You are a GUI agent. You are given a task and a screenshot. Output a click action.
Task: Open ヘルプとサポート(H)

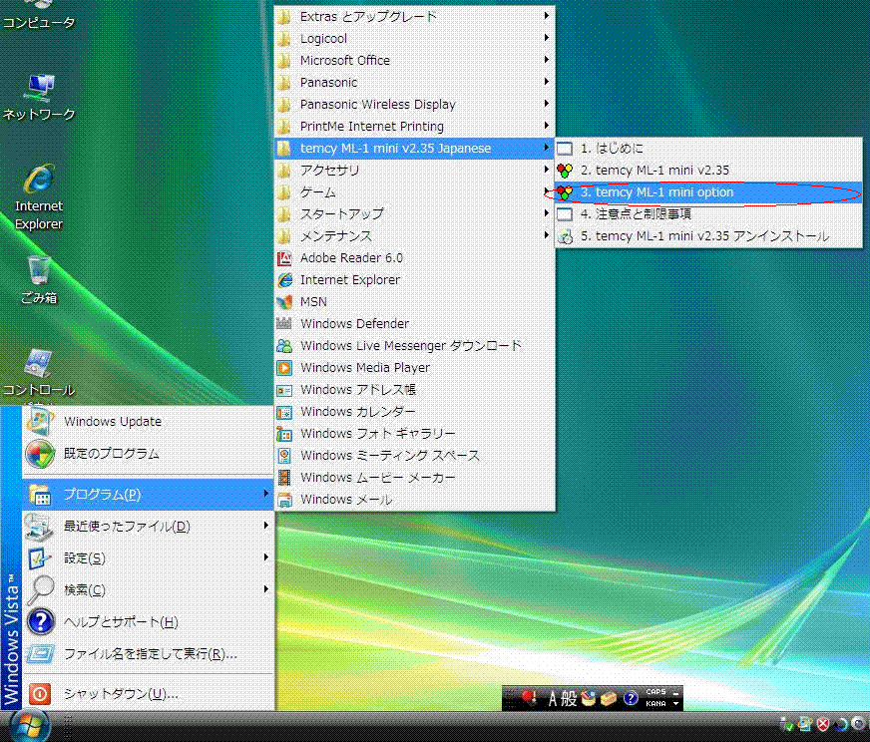point(148,621)
